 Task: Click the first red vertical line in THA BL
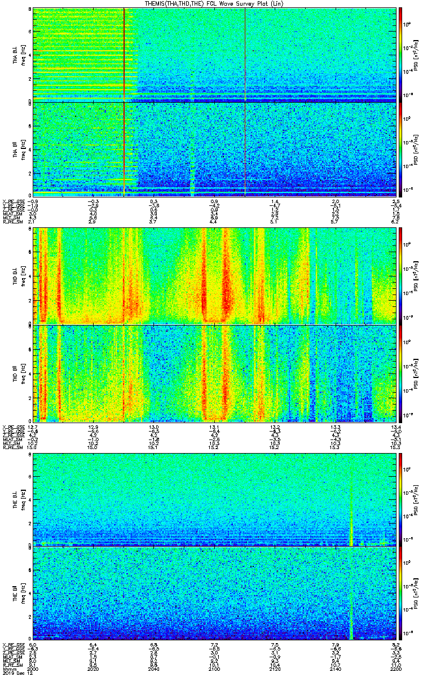[x=124, y=55]
